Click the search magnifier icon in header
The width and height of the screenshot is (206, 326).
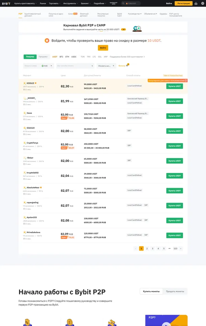click(123, 3)
